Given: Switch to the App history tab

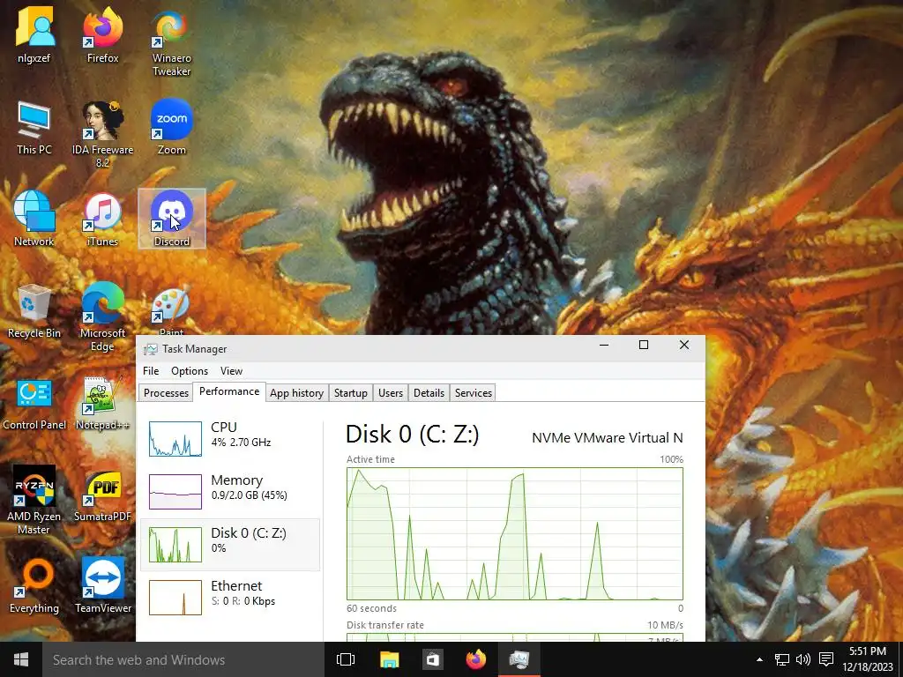Looking at the screenshot, I should pyautogui.click(x=296, y=392).
